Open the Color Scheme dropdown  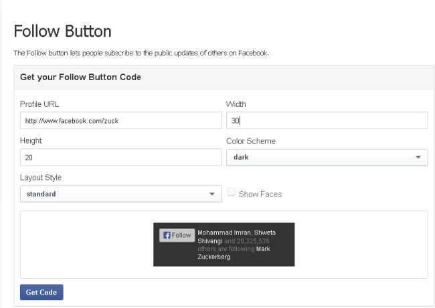click(x=327, y=157)
